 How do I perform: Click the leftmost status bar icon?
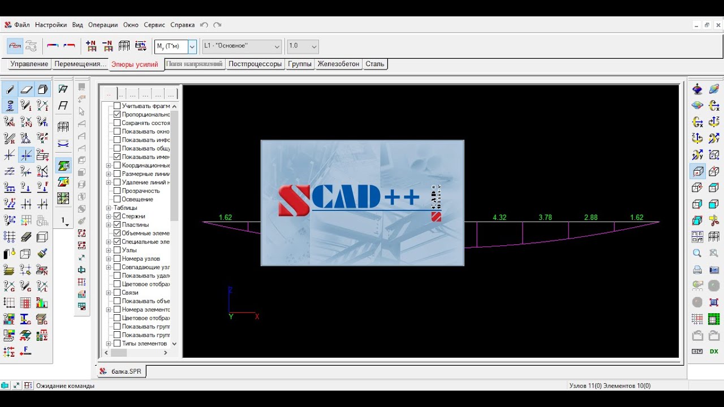[x=5, y=386]
